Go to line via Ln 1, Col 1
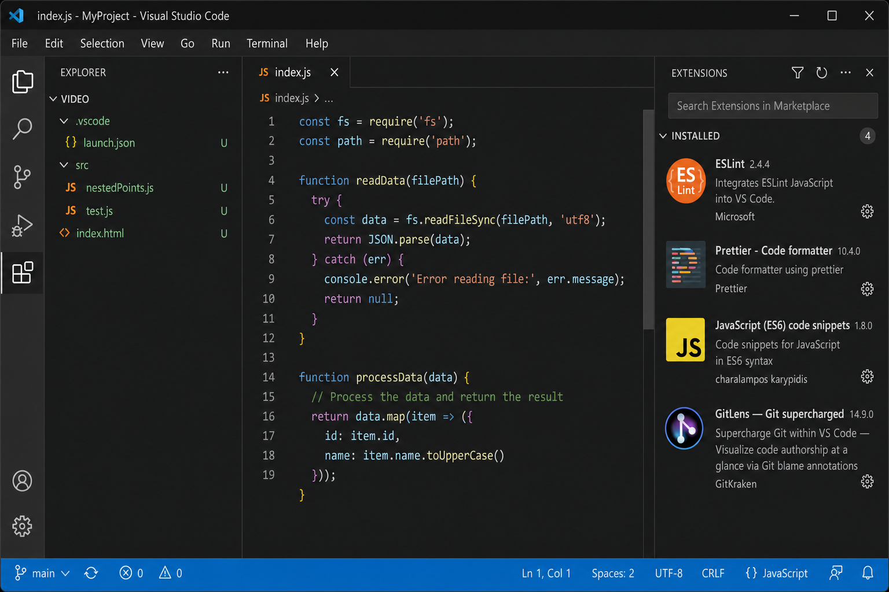889x592 pixels. 546,573
